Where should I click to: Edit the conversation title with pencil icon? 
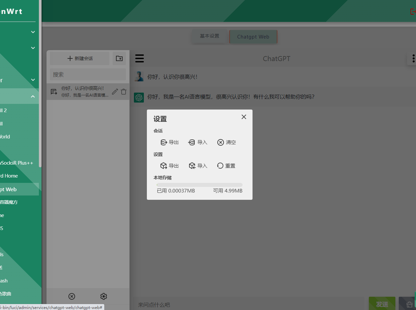[115, 92]
